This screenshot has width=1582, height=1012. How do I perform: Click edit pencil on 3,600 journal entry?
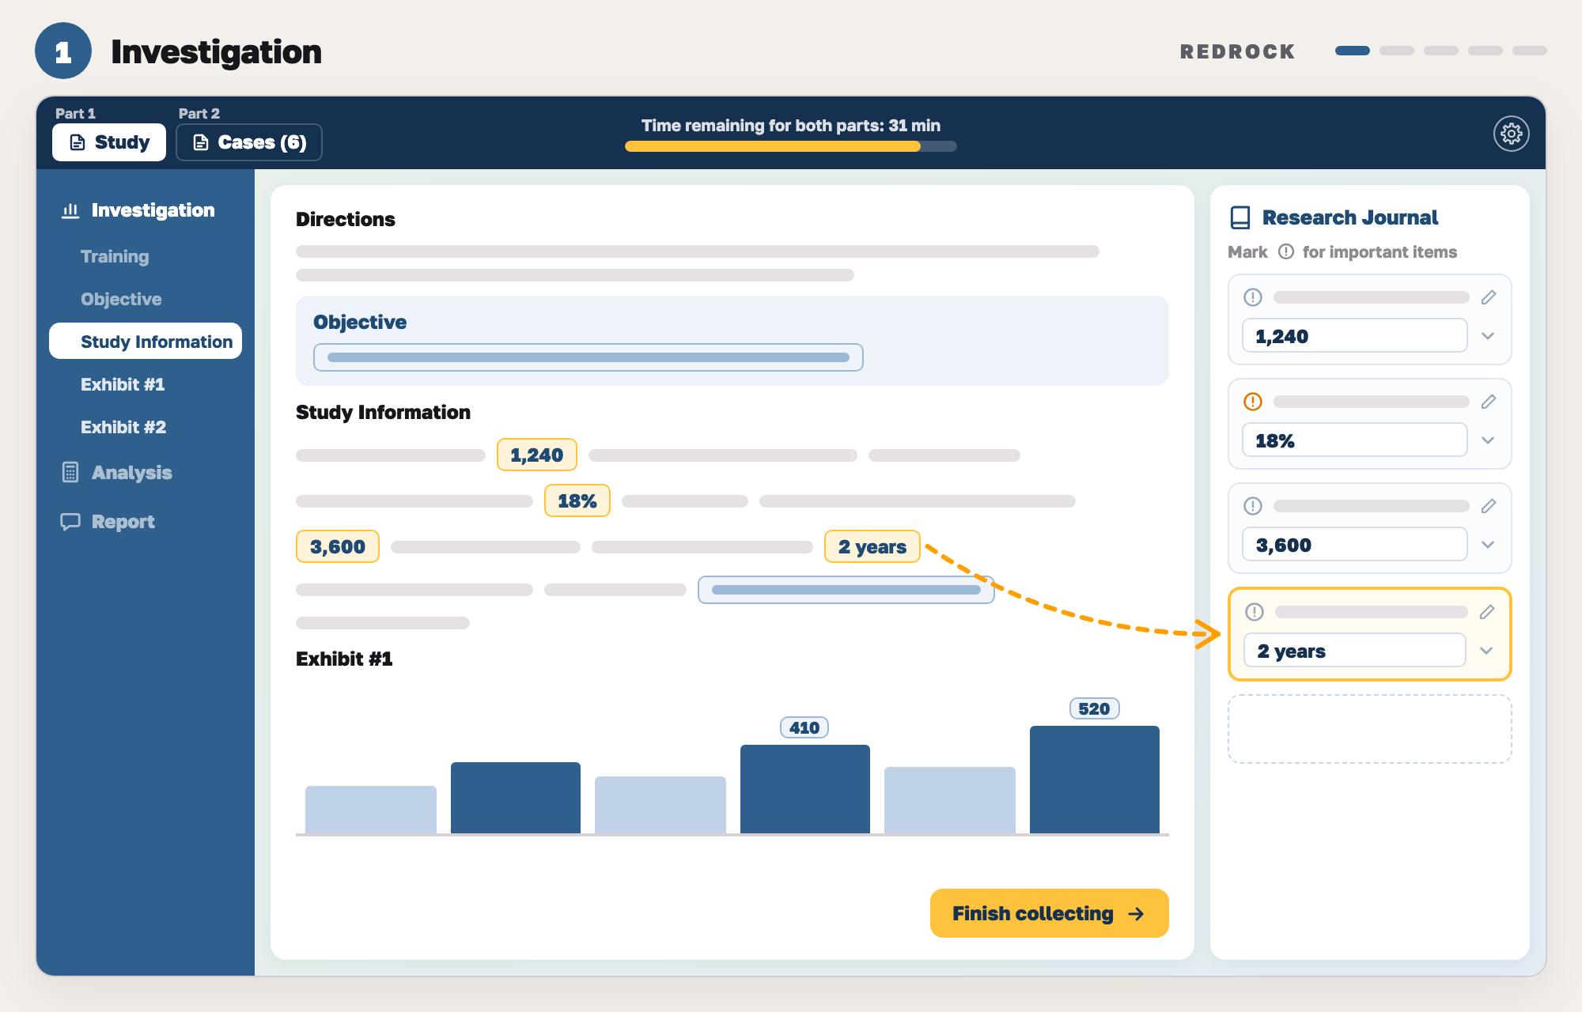pyautogui.click(x=1489, y=506)
